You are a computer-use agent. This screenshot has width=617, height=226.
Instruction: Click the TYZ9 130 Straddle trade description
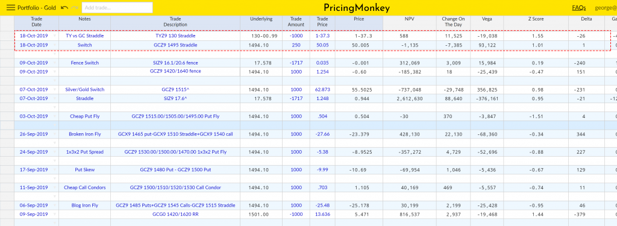coord(175,36)
